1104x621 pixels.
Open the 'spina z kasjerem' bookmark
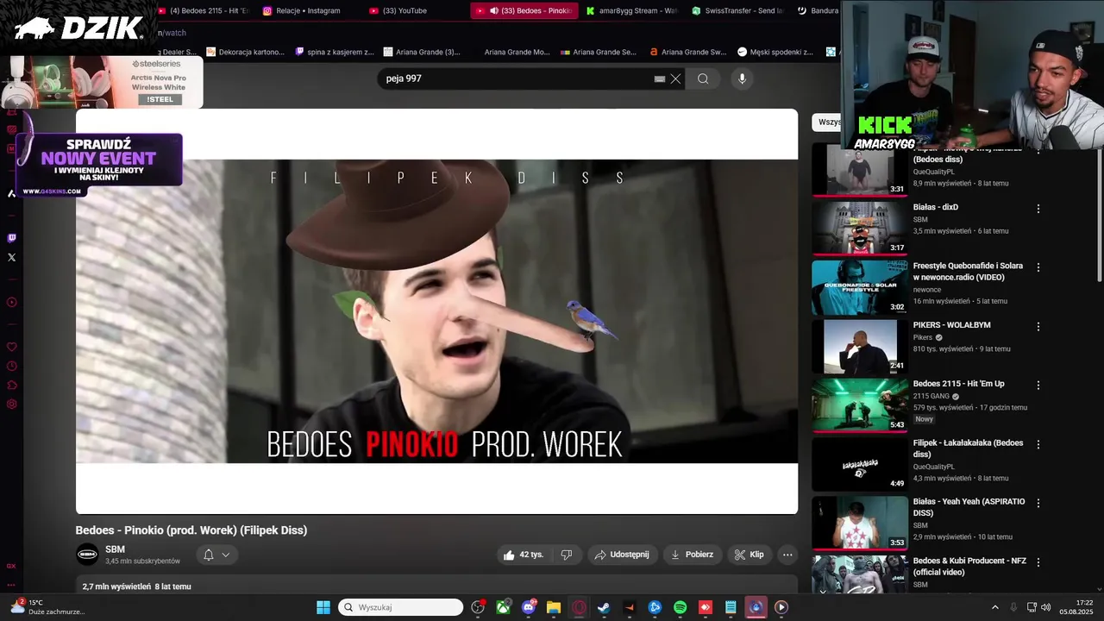[335, 52]
